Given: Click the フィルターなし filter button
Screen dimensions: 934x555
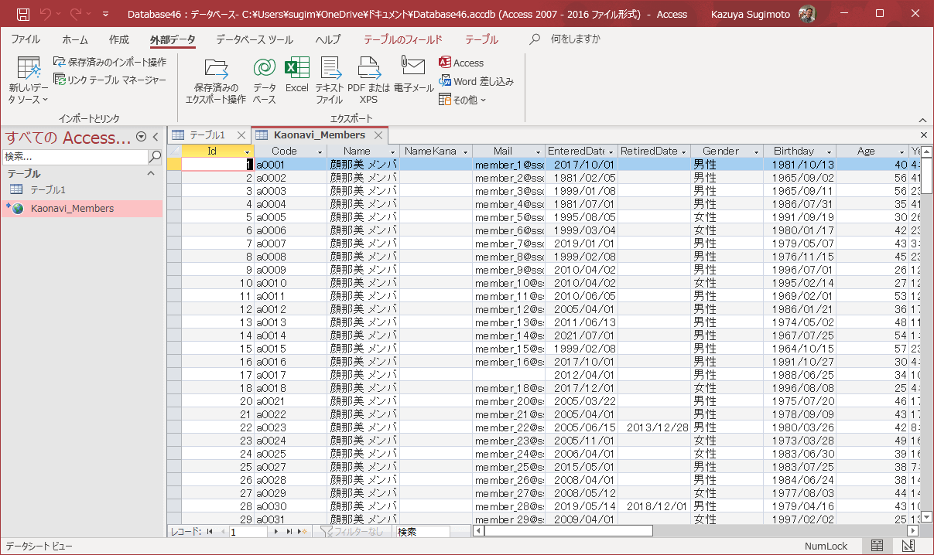Looking at the screenshot, I should tap(351, 532).
